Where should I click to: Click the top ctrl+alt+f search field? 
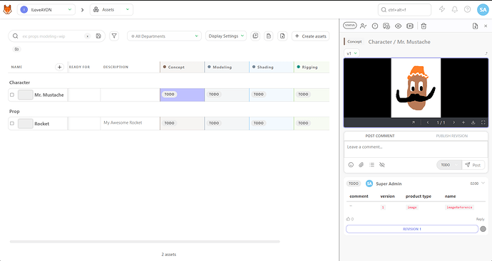(x=404, y=10)
